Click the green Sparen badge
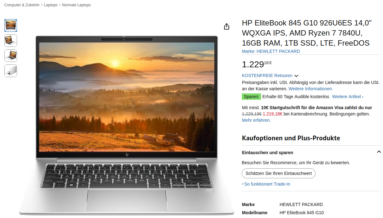This screenshot has height=218, width=383. tap(251, 97)
